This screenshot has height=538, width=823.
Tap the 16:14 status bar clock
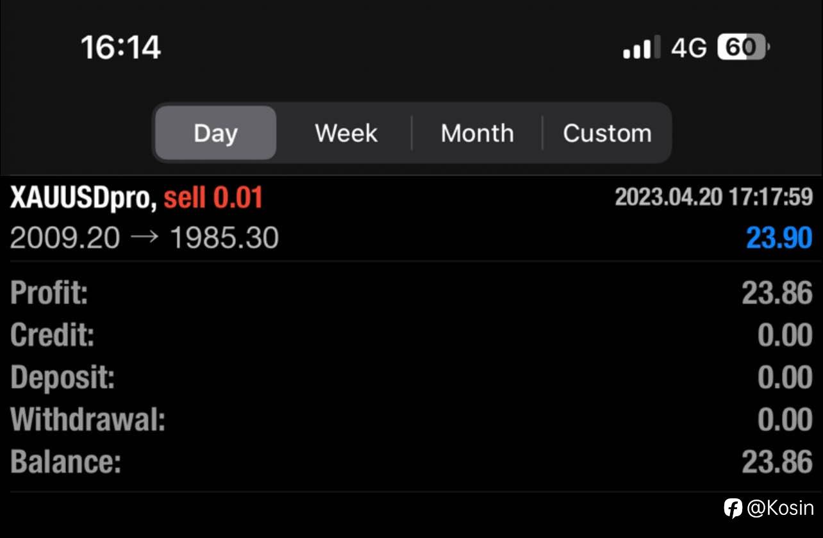121,48
